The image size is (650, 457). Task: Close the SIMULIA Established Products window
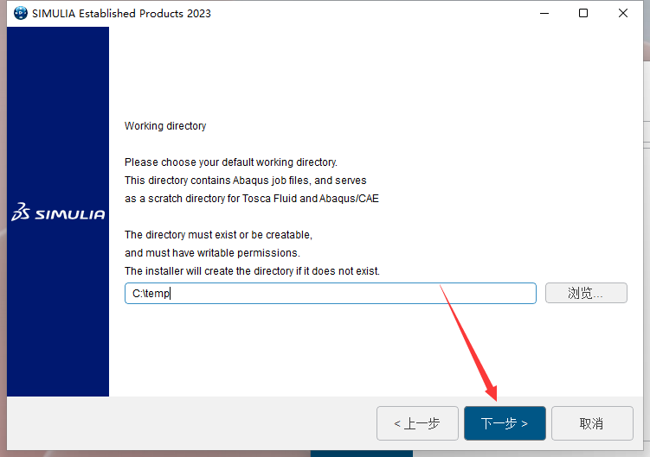pyautogui.click(x=622, y=13)
